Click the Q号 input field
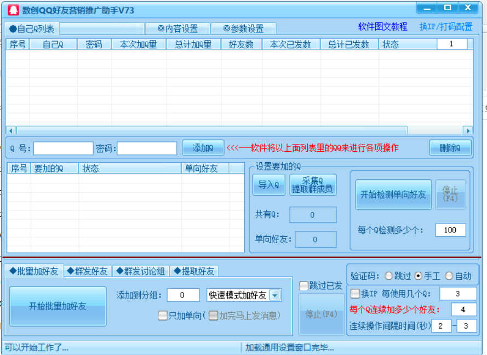 click(63, 148)
